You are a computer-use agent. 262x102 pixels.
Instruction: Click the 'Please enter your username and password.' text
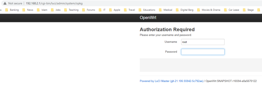point(166,35)
